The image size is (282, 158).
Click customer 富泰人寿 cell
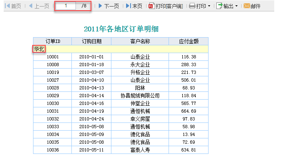140,150
